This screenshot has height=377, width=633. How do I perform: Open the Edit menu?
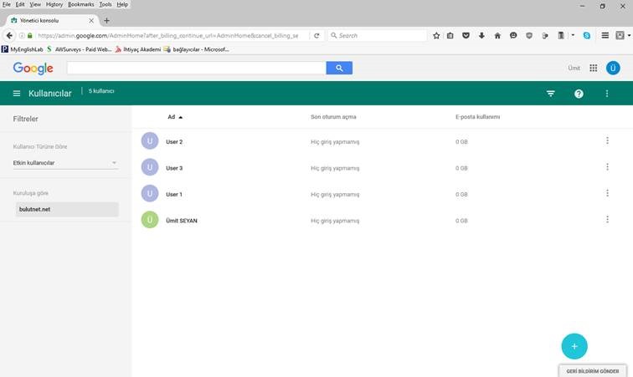click(x=20, y=4)
